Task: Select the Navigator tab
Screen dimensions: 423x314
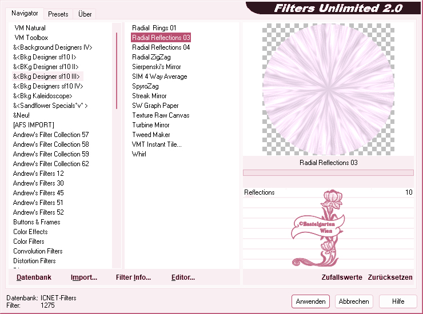Action: [25, 13]
